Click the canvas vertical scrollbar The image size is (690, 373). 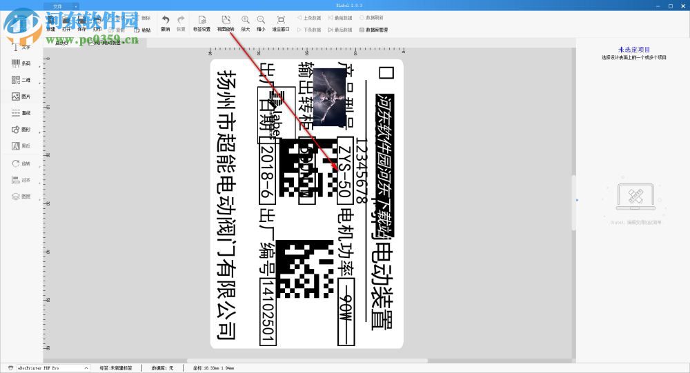573,202
